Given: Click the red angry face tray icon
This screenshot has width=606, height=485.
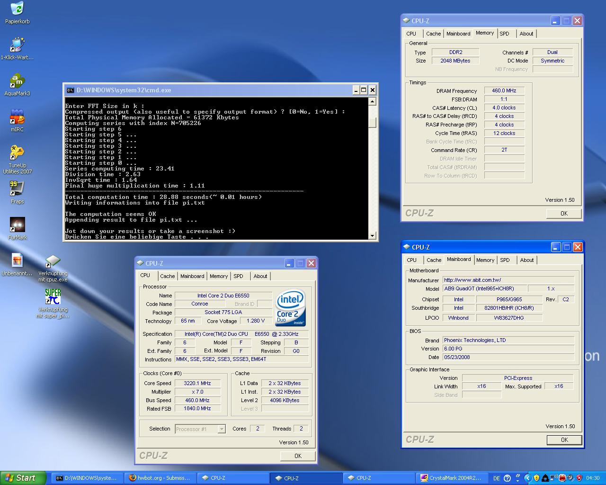Looking at the screenshot, I should pos(562,478).
